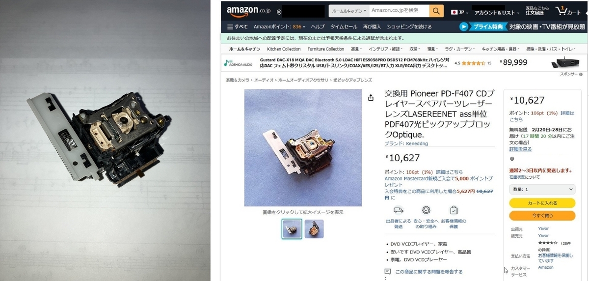Viewport: 589px width, 281px height.
Task: Click the orange search magnifier button
Action: (436, 11)
